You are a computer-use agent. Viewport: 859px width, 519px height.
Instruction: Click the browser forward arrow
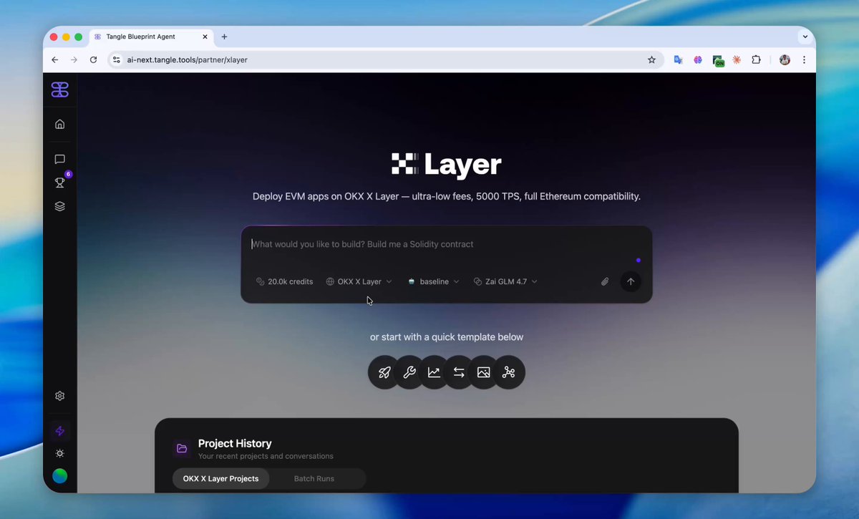pos(74,60)
